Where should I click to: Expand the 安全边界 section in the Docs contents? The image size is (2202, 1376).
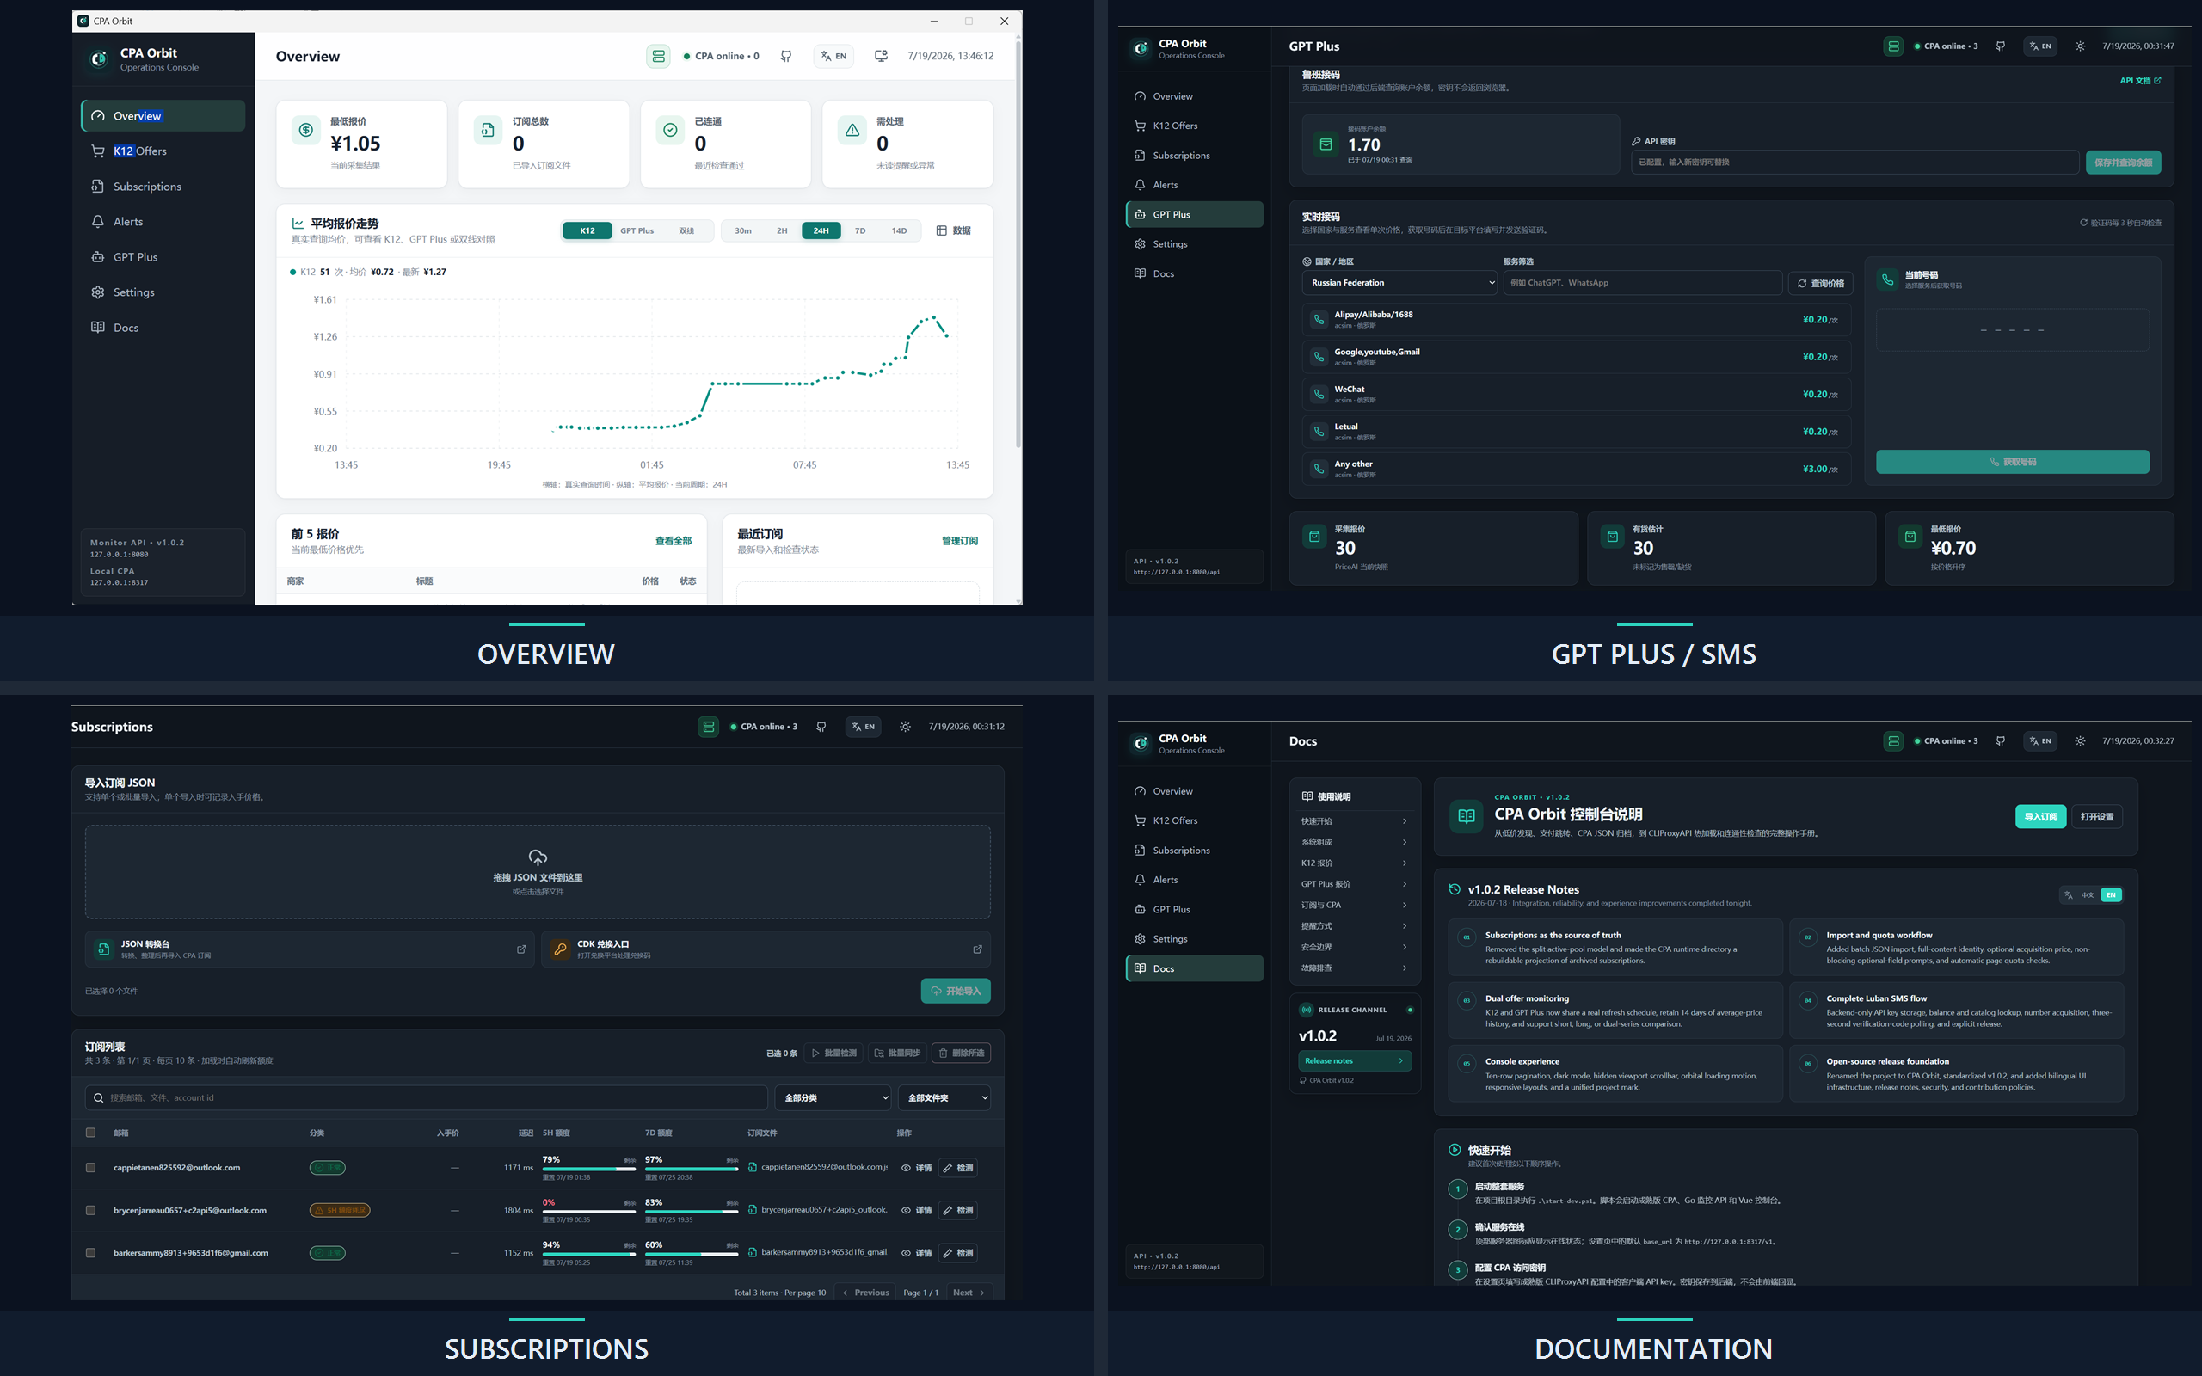[x=1354, y=948]
